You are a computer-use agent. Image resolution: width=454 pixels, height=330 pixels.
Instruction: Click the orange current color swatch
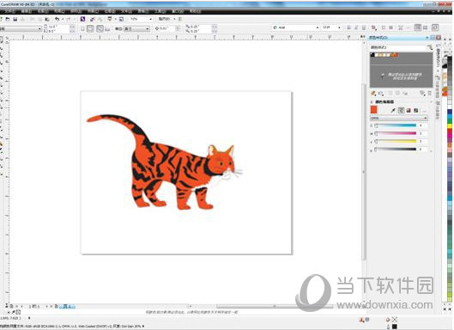374,110
